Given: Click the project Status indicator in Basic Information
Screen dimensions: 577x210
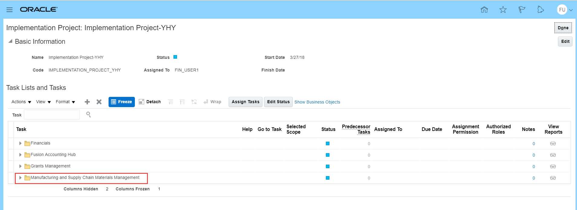Looking at the screenshot, I should pyautogui.click(x=175, y=57).
